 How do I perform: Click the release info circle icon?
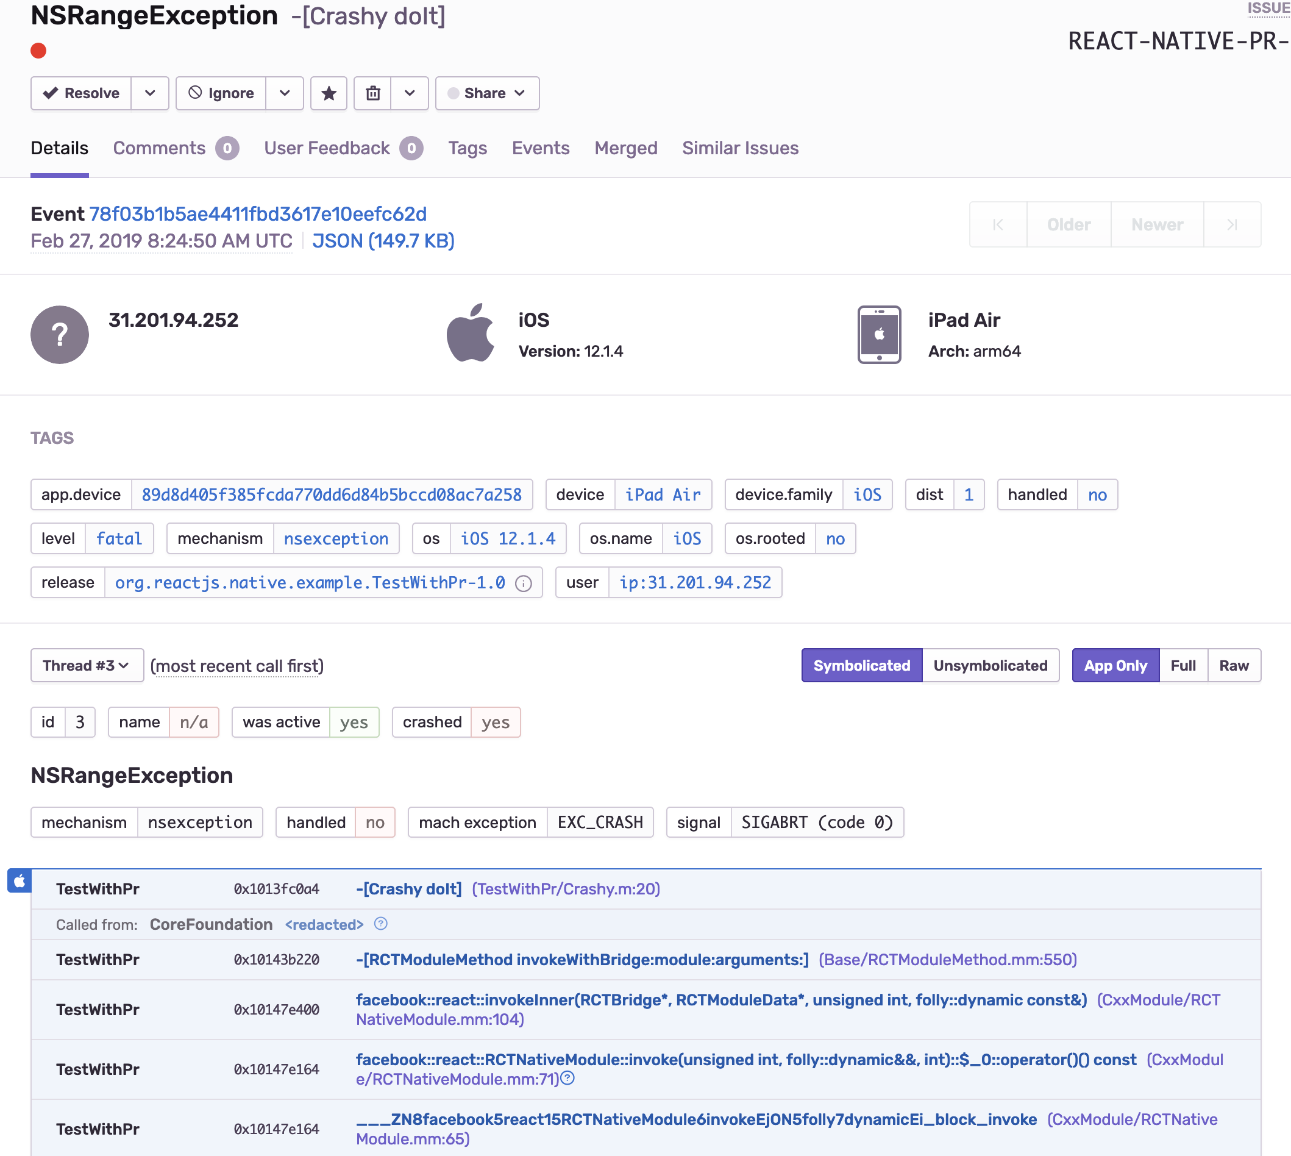click(x=523, y=583)
